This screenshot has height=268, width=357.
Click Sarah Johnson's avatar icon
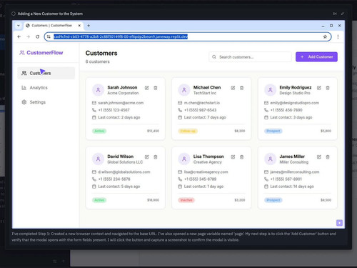click(98, 90)
